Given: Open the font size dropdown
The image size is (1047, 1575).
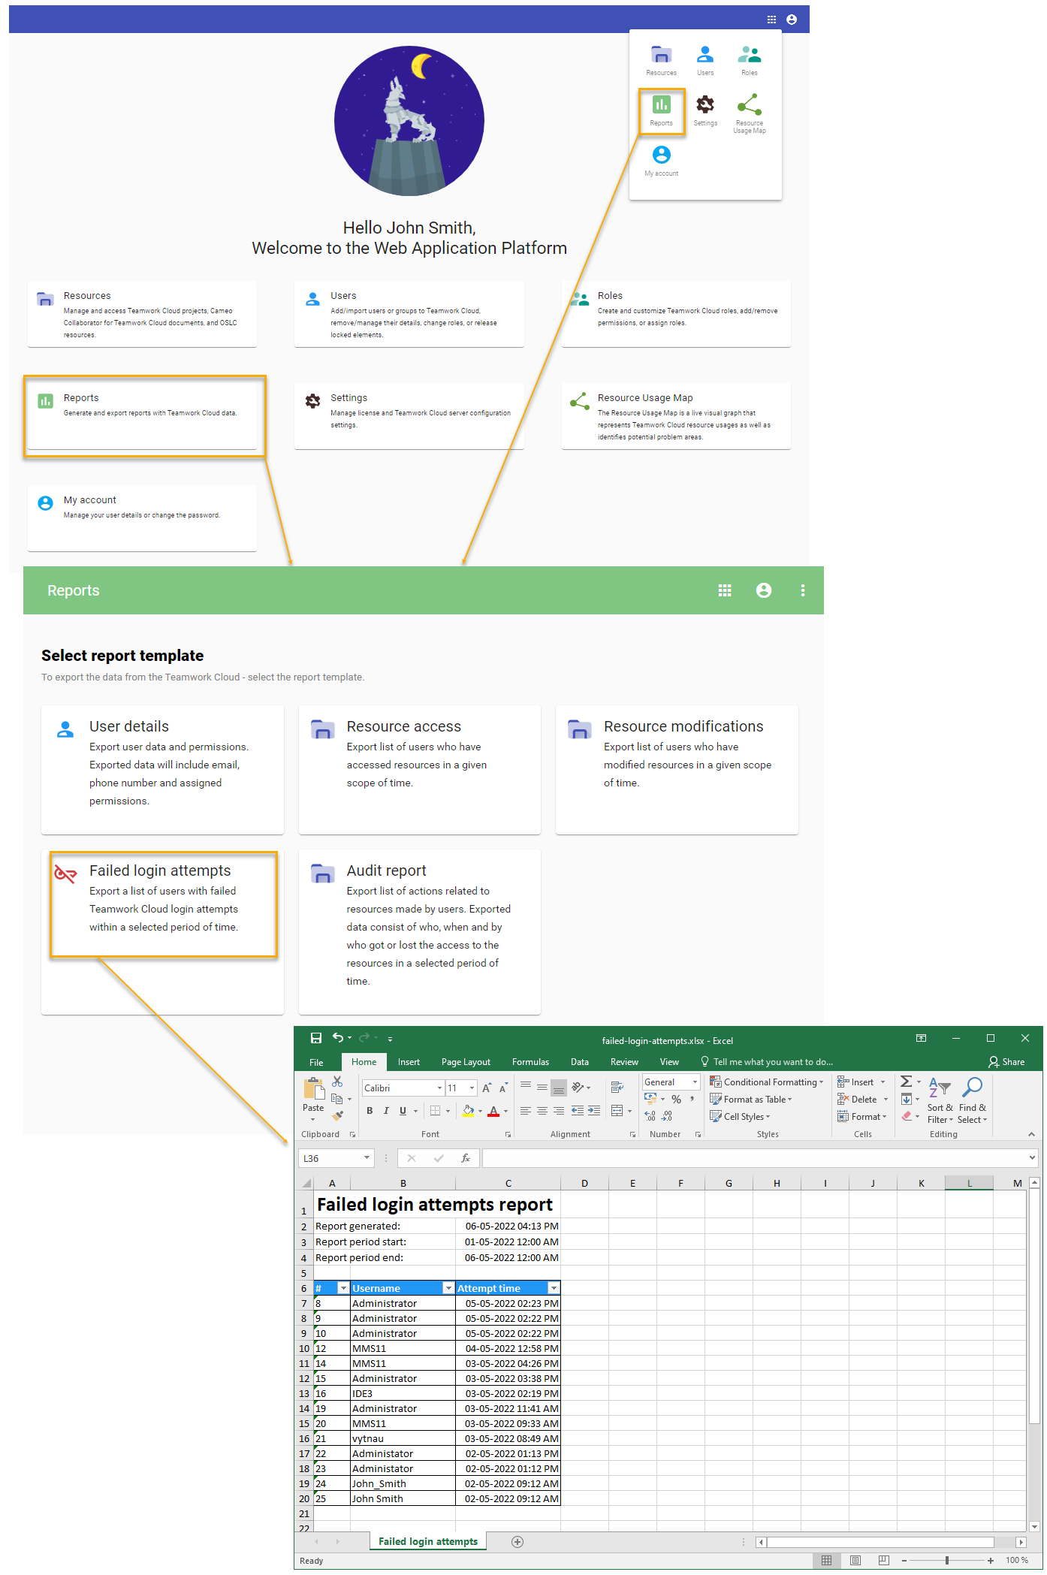Looking at the screenshot, I should [472, 1088].
